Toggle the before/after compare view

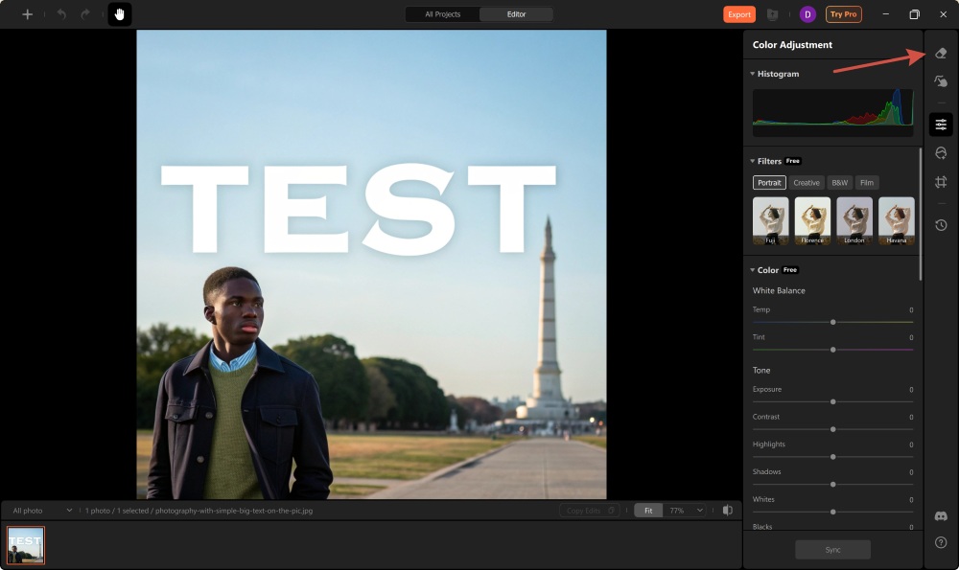728,511
